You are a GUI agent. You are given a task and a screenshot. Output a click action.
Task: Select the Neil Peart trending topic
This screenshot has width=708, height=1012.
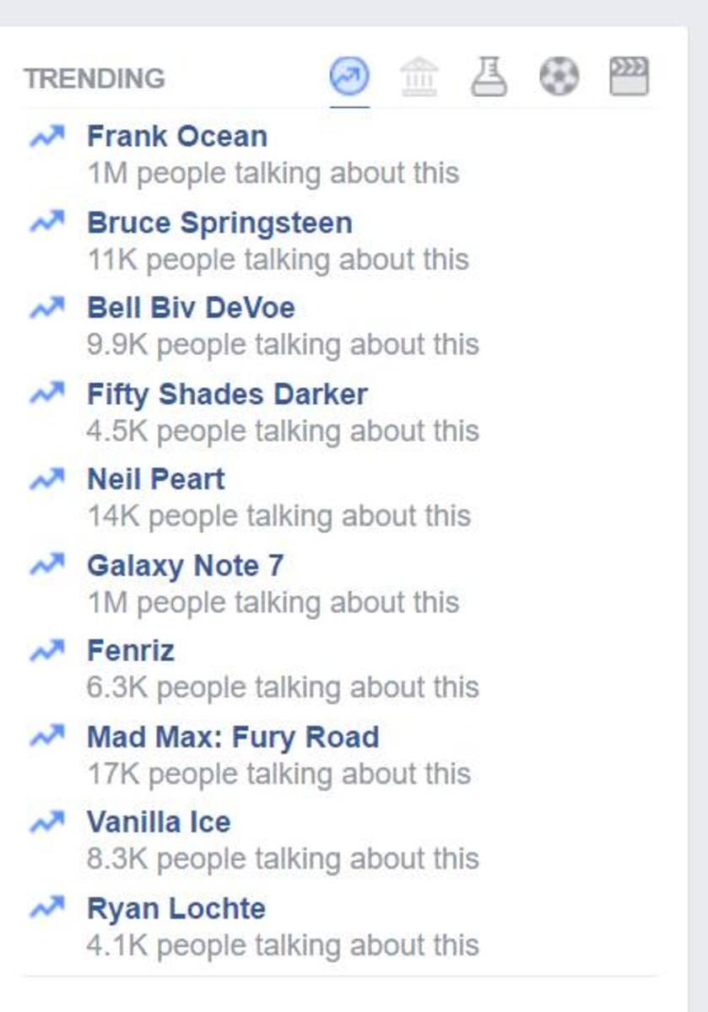pos(156,479)
